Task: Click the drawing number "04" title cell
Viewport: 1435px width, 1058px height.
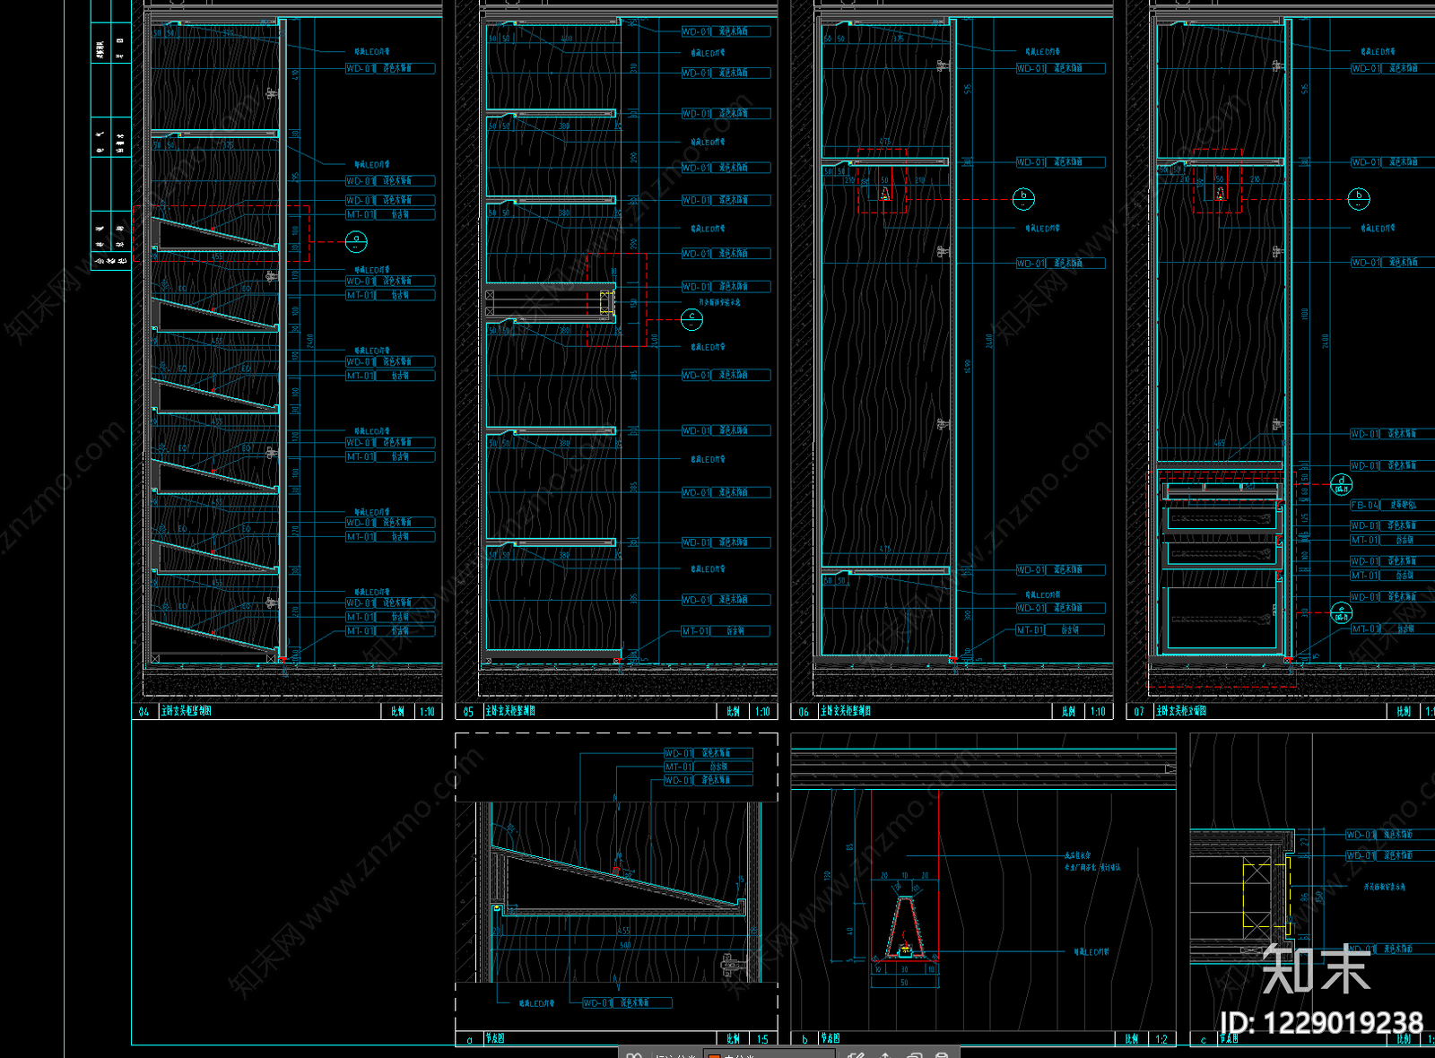Action: click(144, 711)
